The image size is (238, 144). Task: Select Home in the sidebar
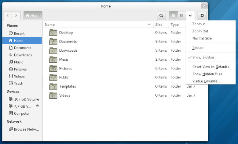coord(22,41)
